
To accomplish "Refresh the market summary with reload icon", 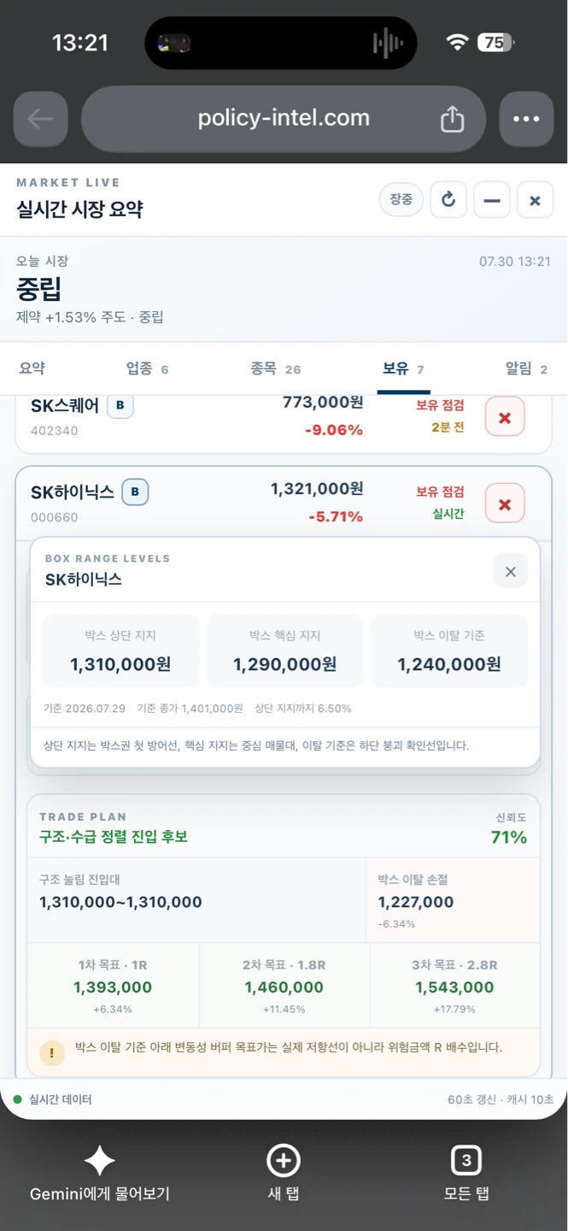I will (x=448, y=200).
